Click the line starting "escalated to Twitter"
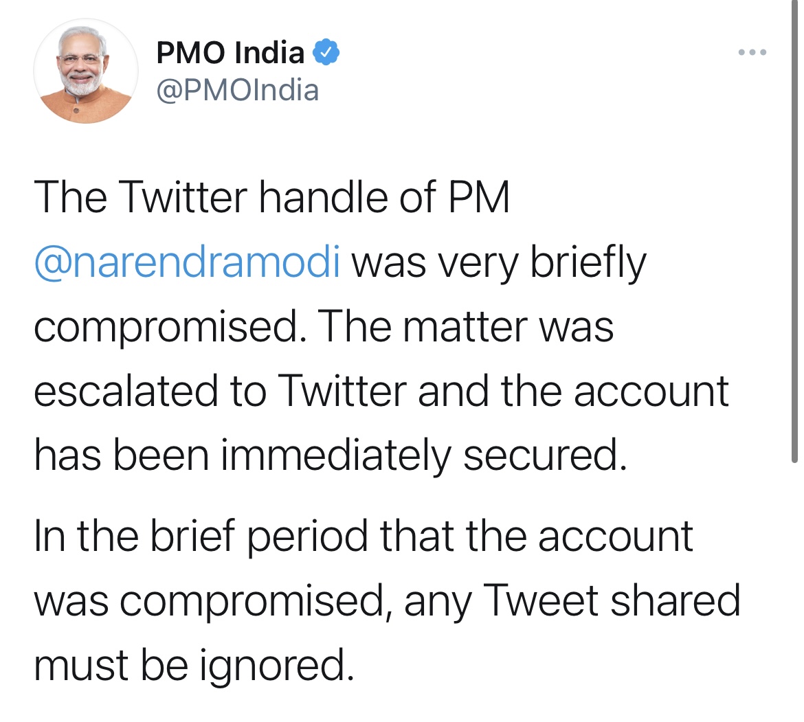This screenshot has height=722, width=804. tap(381, 392)
